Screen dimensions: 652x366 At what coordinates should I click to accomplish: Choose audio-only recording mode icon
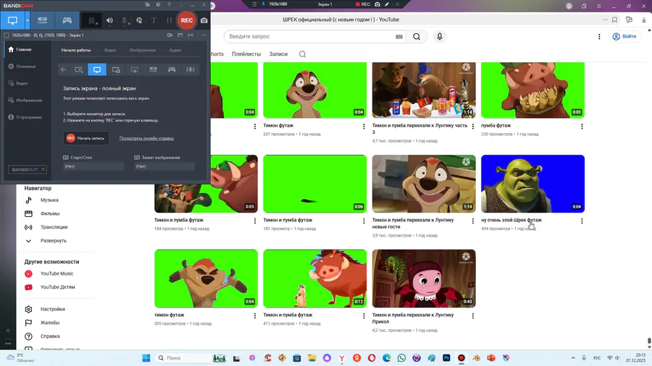point(191,69)
